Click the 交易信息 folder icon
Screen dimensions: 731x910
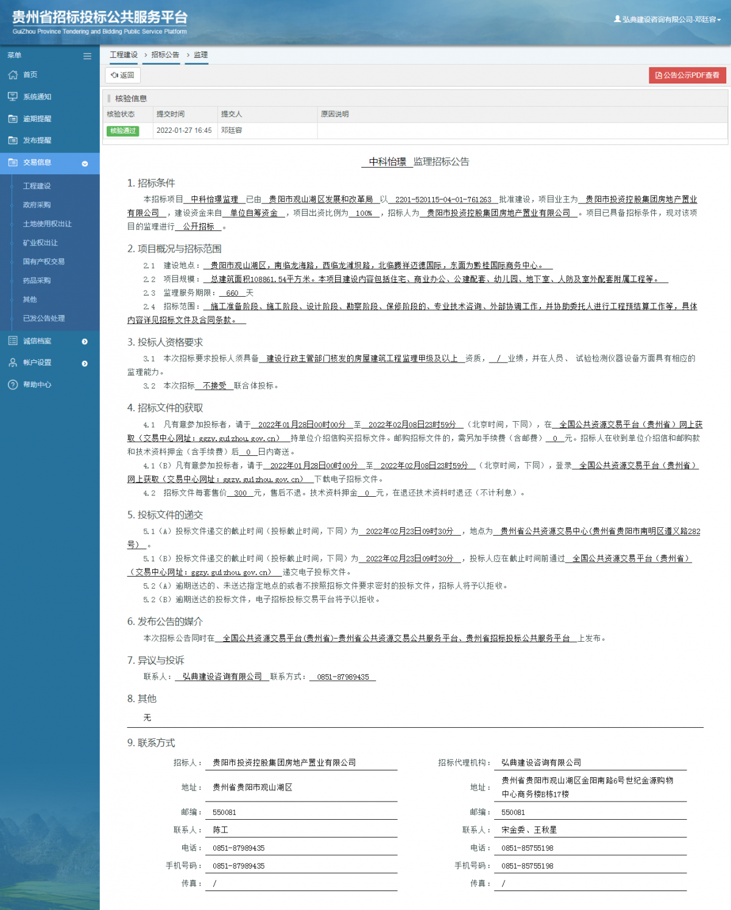coord(13,163)
